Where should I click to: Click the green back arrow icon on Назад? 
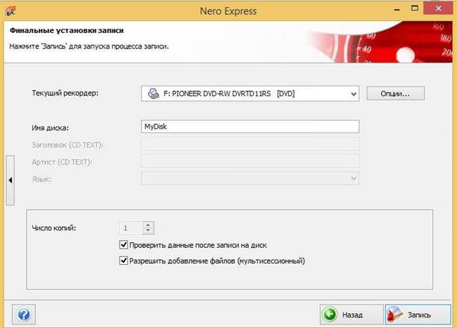329,315
